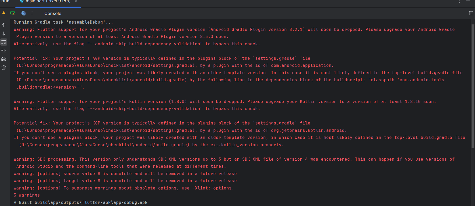Open Dart DevTools from the toolbar

coord(23,13)
